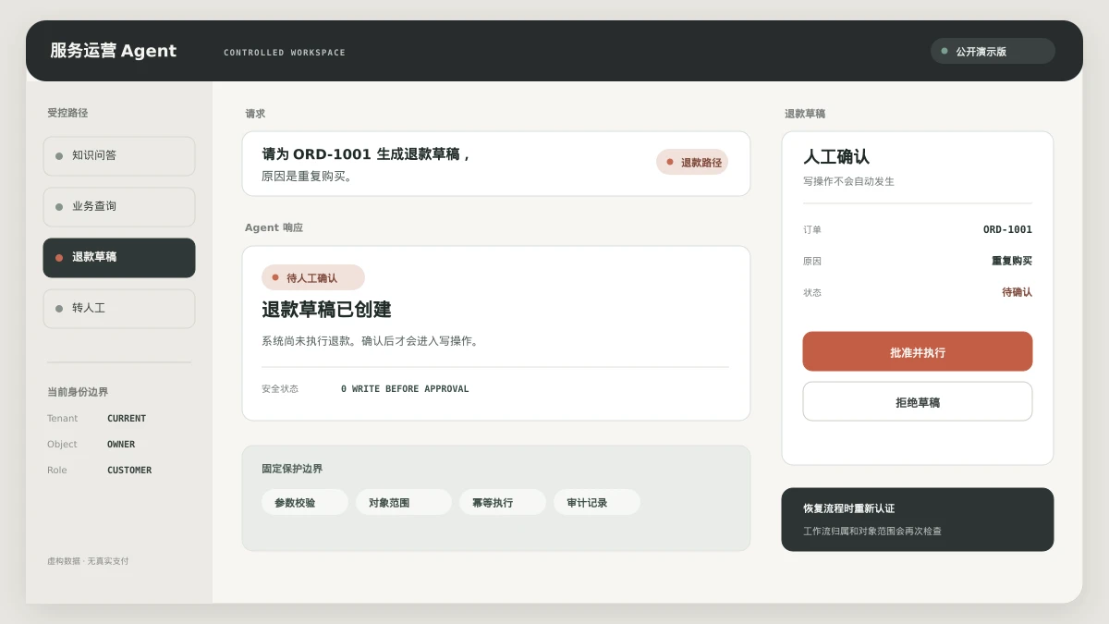Open the 转人工 sidebar item
The image size is (1109, 624).
119,309
